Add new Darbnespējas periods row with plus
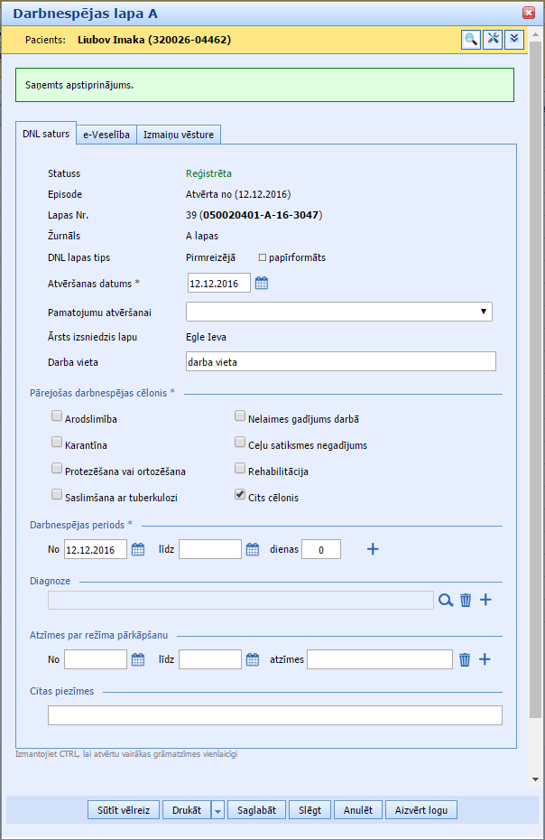This screenshot has height=840, width=545. click(x=373, y=549)
